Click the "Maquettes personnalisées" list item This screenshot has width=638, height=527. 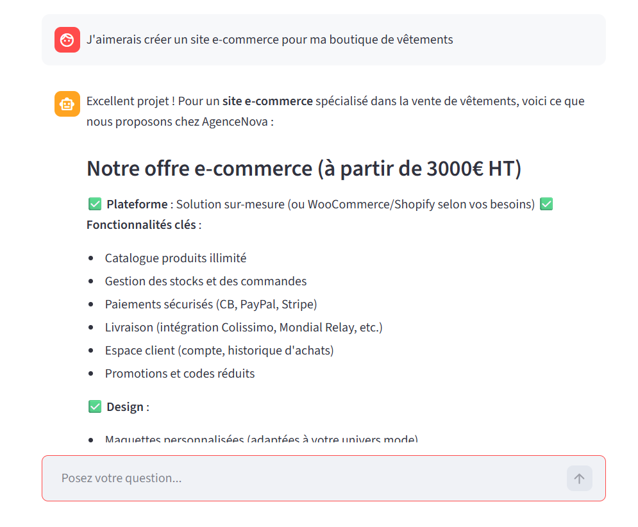(262, 440)
